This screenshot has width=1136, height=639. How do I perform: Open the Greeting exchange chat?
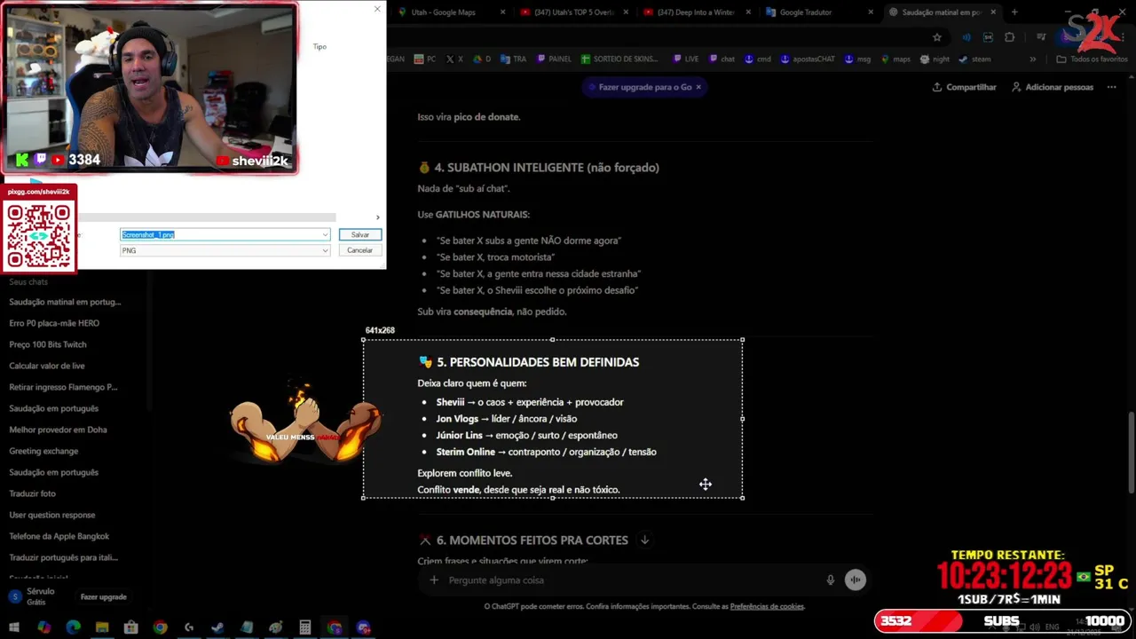click(x=43, y=451)
